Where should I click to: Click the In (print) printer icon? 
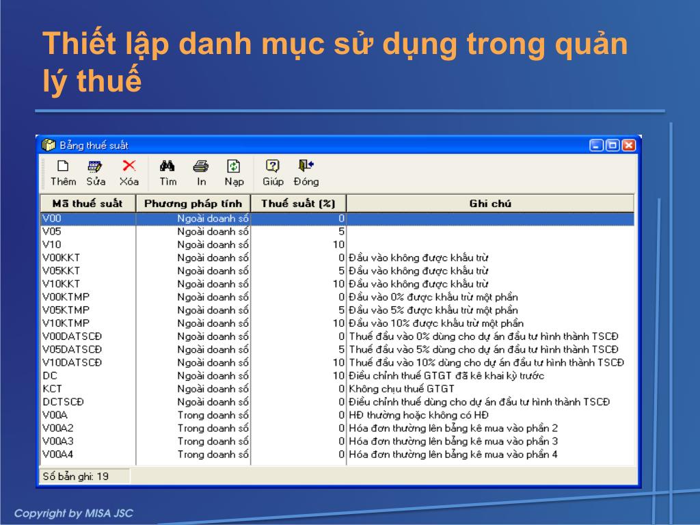[201, 167]
